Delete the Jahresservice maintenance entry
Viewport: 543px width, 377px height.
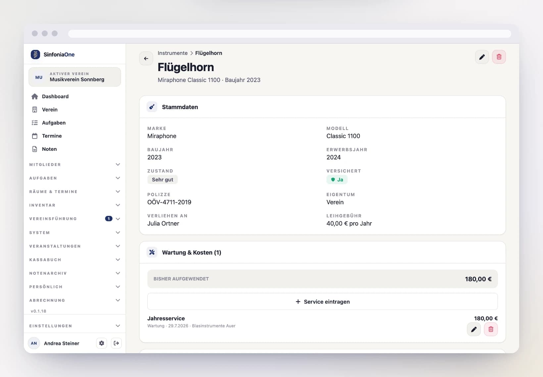tap(491, 329)
